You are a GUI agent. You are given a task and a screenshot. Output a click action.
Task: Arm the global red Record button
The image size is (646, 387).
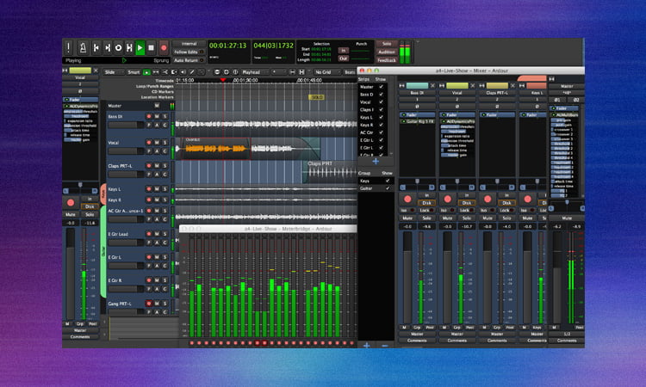(x=163, y=48)
